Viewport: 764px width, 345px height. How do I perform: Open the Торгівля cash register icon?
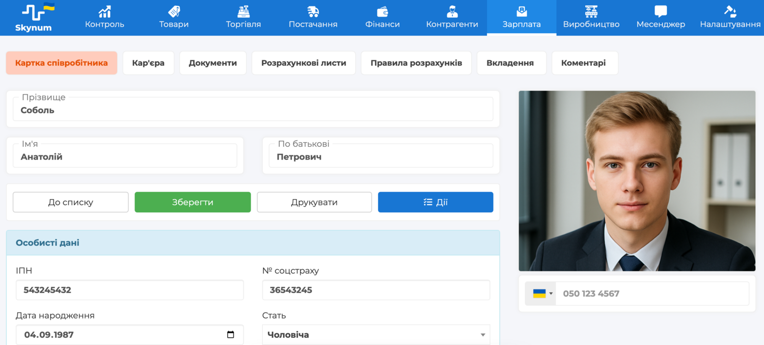click(243, 12)
